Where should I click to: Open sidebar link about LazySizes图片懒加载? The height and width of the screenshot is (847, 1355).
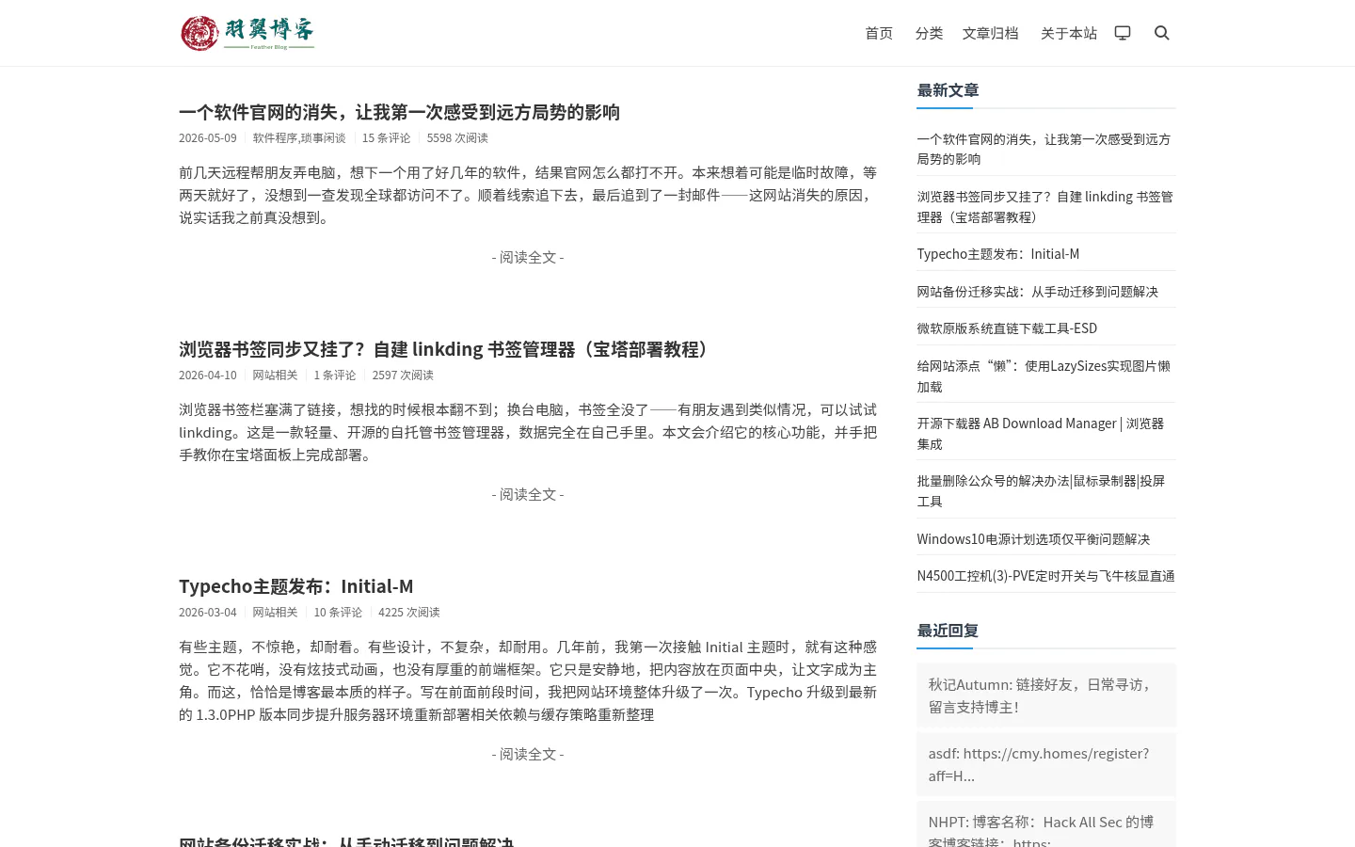[x=1044, y=376]
